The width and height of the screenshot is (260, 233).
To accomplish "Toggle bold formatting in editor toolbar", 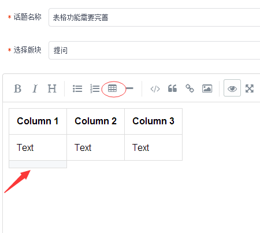I will click(17, 88).
